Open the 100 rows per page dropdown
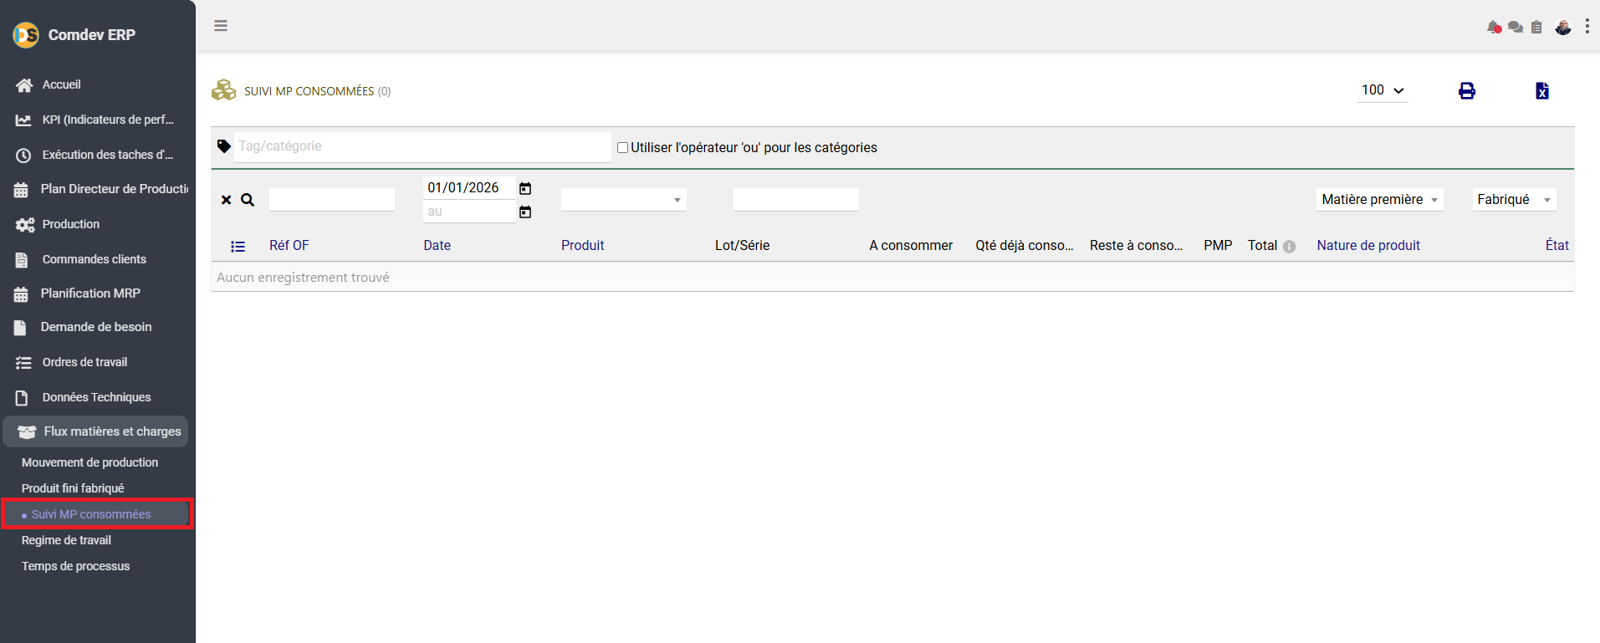Screen dimensions: 1600x643 click(1383, 90)
